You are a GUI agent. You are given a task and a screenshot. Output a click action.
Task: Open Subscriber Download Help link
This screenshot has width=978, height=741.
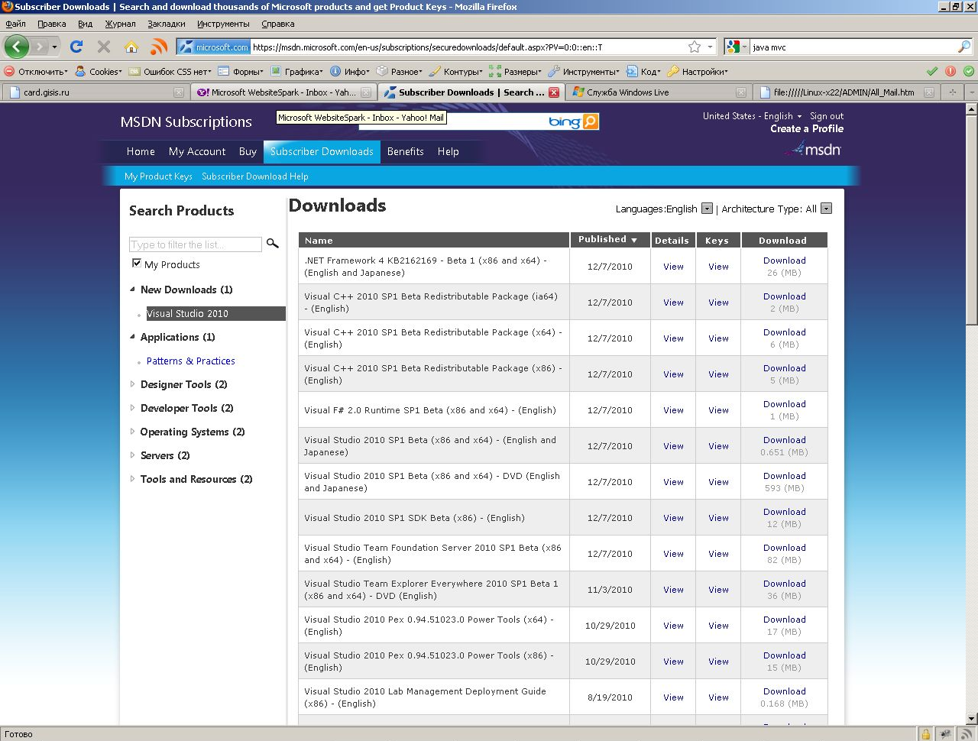pos(255,176)
